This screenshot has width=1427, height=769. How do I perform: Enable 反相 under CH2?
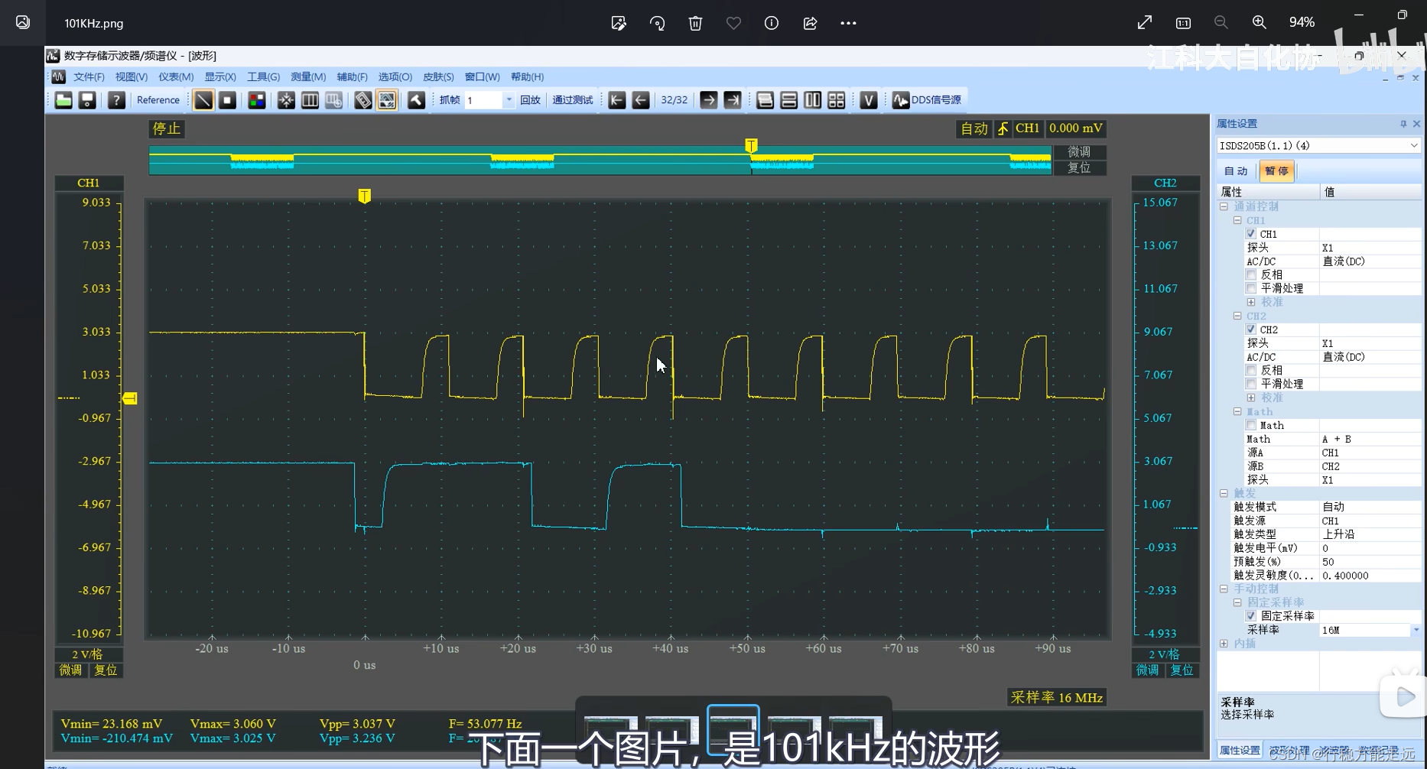1251,370
